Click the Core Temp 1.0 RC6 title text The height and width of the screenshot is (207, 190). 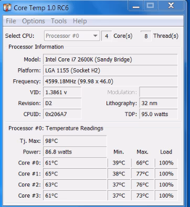tap(41, 8)
